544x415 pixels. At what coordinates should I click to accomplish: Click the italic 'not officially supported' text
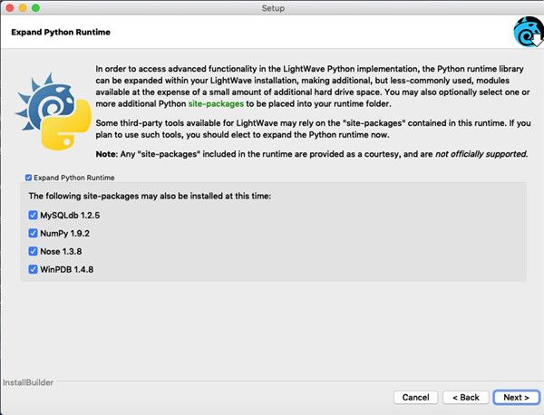(481, 154)
